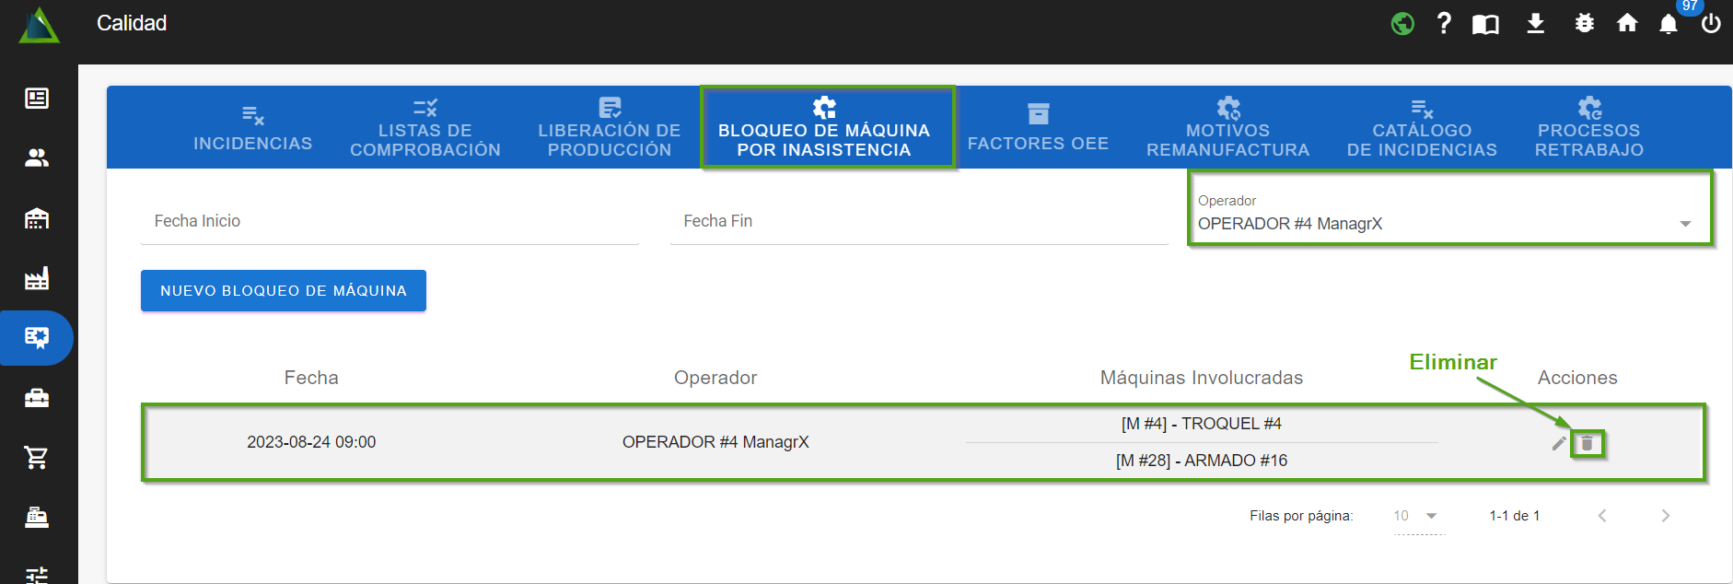Expand the Operador dropdown
The width and height of the screenshot is (1733, 584).
point(1684,224)
